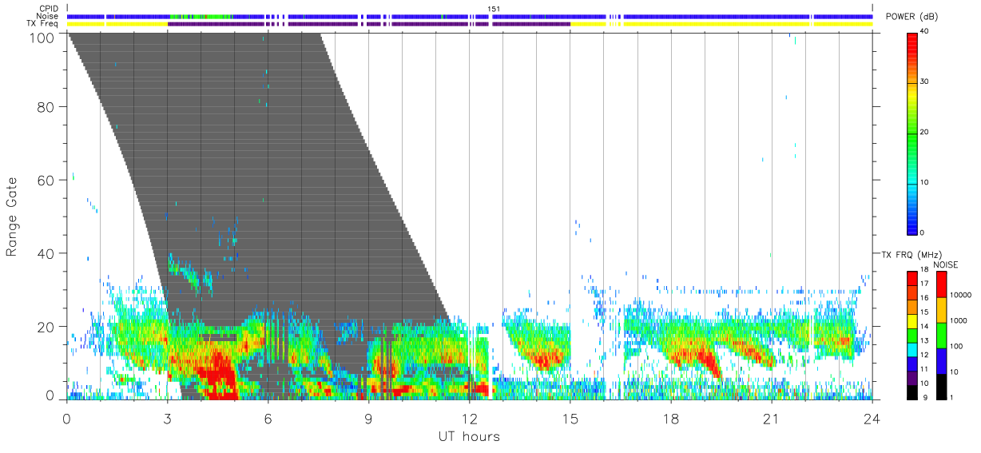Click the '24' tick on the UT hours axis
The width and height of the screenshot is (981, 453).
872,417
